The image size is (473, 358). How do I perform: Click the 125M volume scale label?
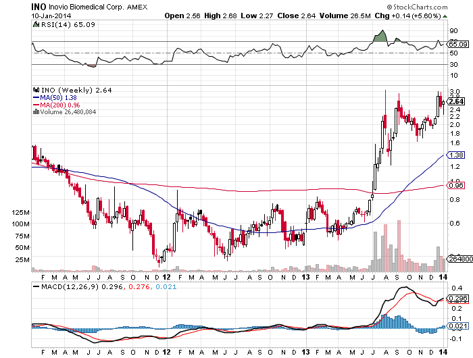click(20, 212)
